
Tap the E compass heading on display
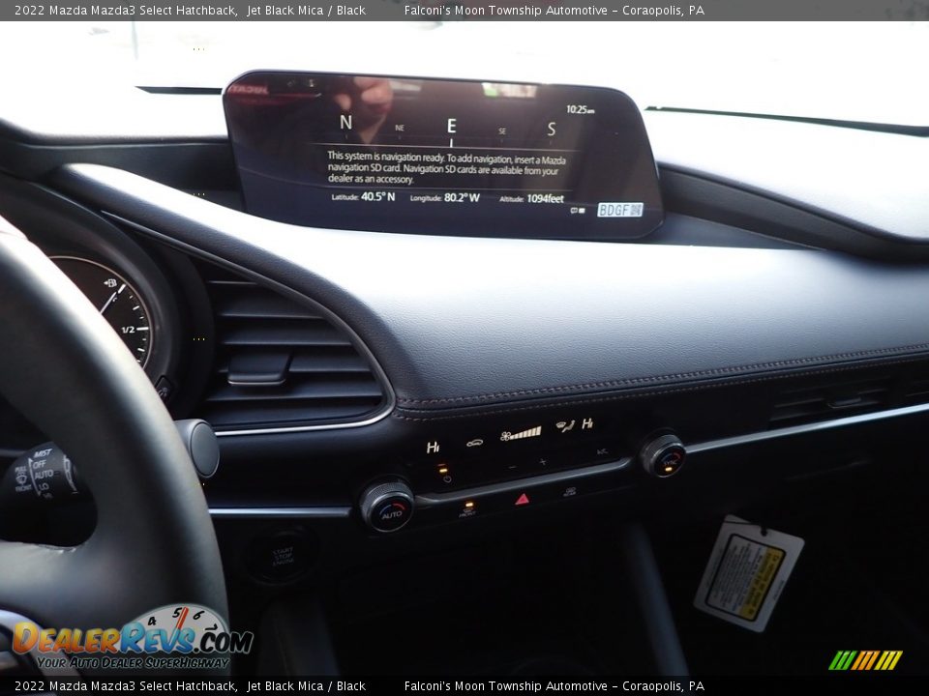(x=452, y=126)
